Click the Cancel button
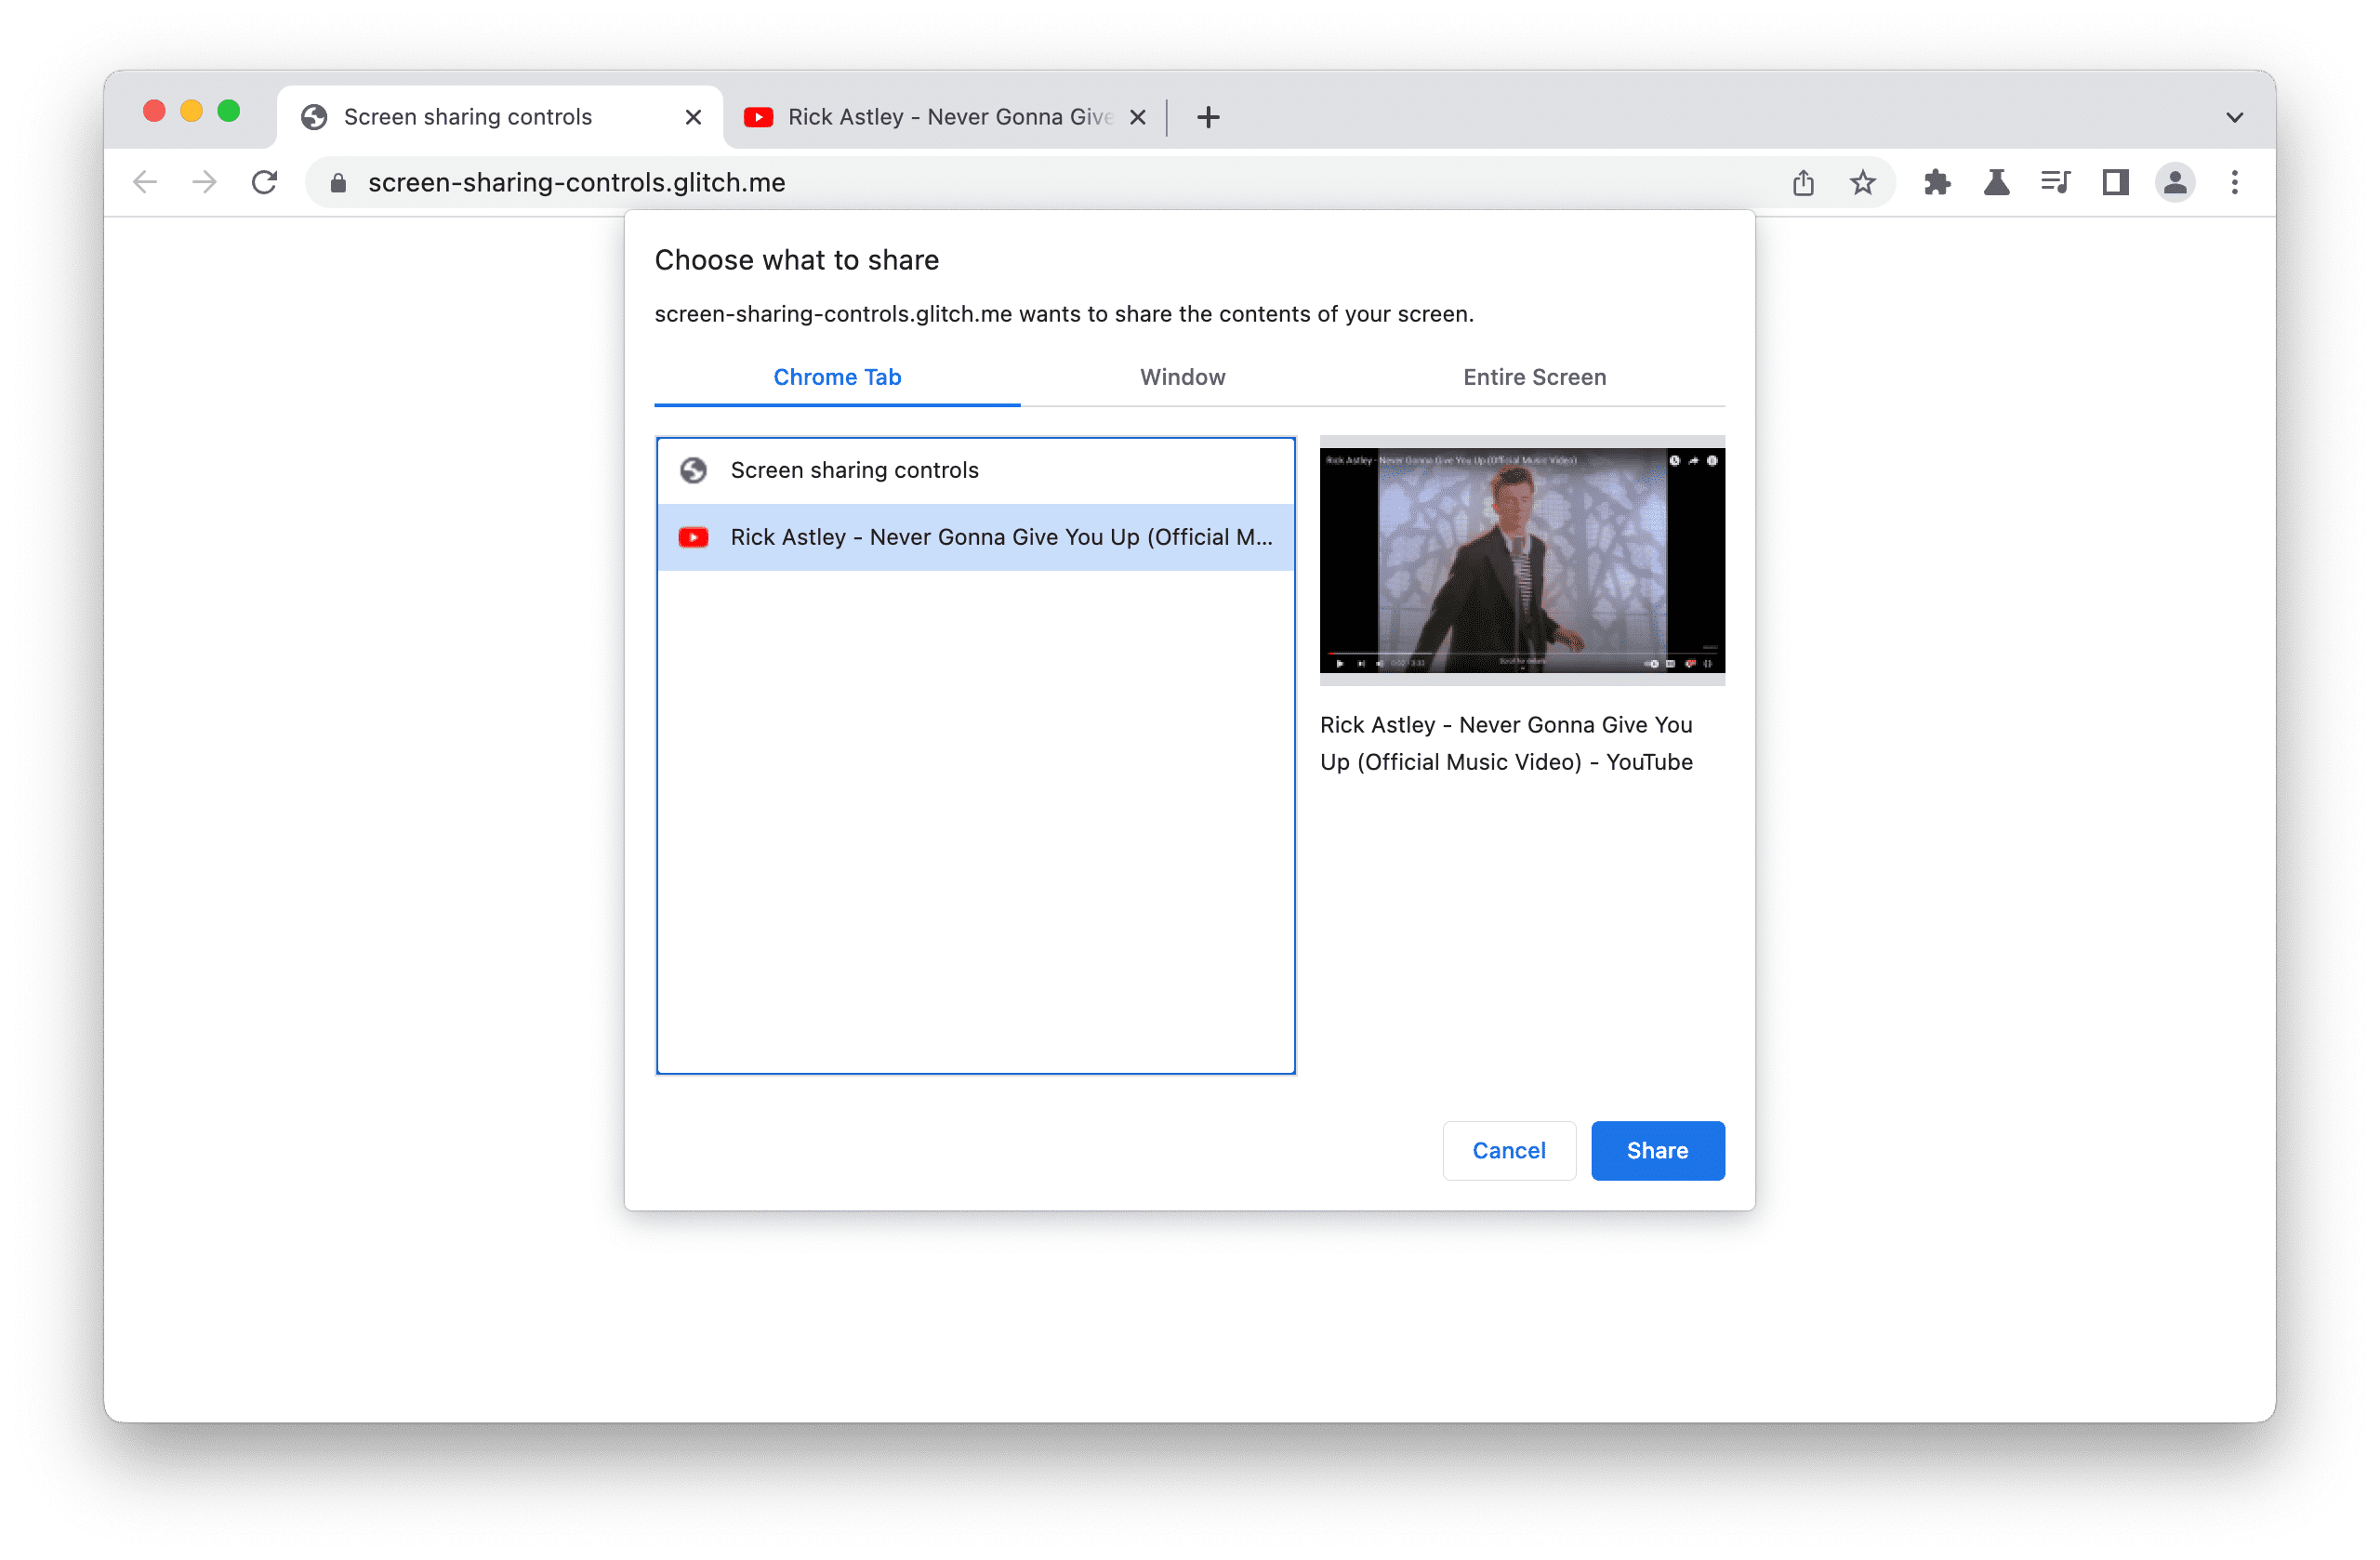This screenshot has height=1560, width=2380. (x=1506, y=1149)
